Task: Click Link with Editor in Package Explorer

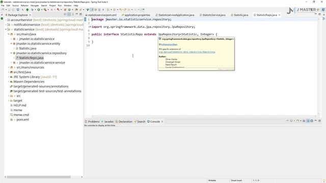Action: [69, 14]
